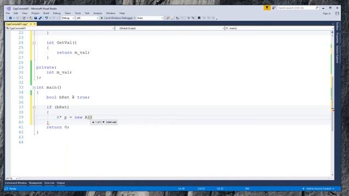349x196 pixels.
Task: Open the Debug menu
Action: [x=57, y=13]
